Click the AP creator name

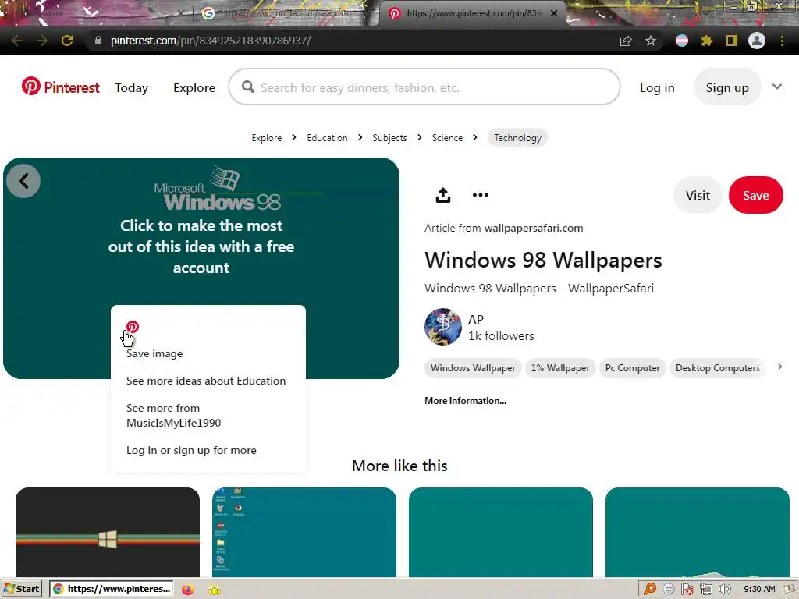pos(476,319)
